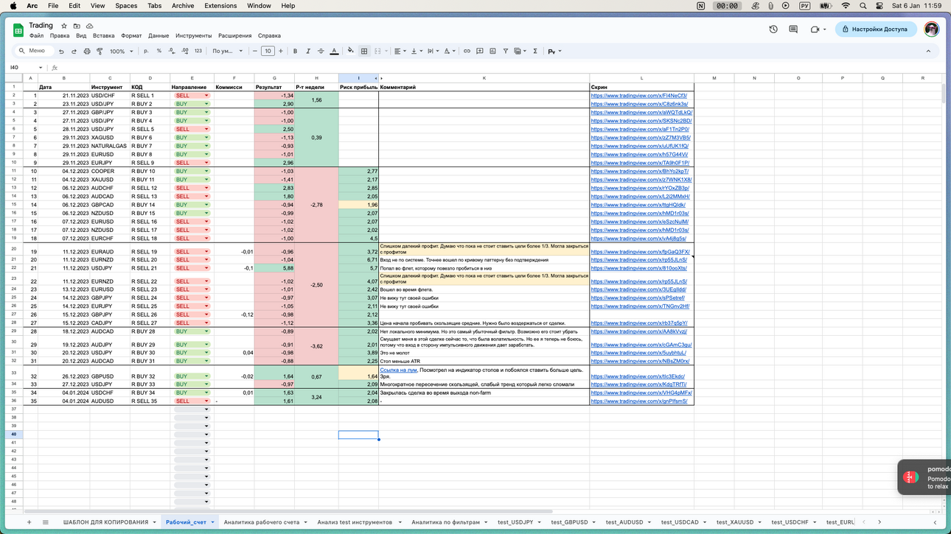The height and width of the screenshot is (534, 951).
Task: Click the undo arrow in the toolbar
Action: 61,52
